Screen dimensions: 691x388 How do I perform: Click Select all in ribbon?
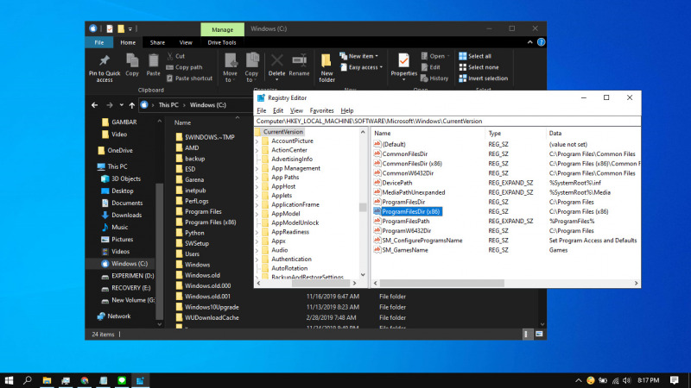click(475, 56)
